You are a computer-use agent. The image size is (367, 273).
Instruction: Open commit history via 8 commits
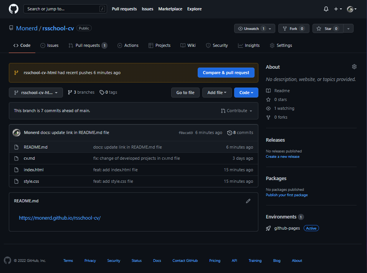(240, 132)
